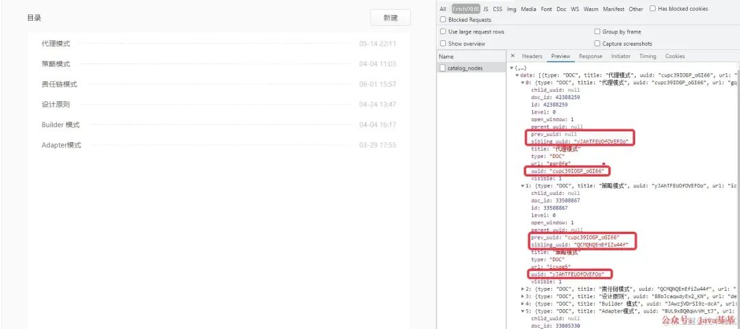
Task: Switch to the Headers tab
Action: click(x=532, y=56)
